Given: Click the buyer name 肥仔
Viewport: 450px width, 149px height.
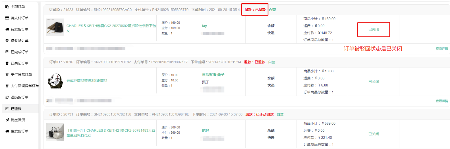Looking at the screenshot, I should (x=206, y=130).
